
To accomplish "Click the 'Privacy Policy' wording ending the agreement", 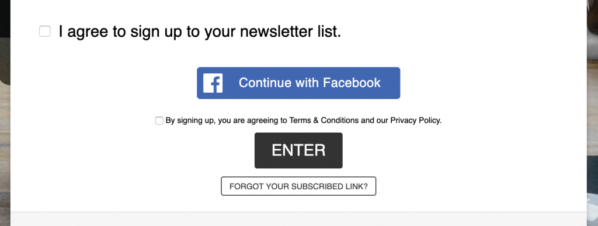I will [x=416, y=121].
